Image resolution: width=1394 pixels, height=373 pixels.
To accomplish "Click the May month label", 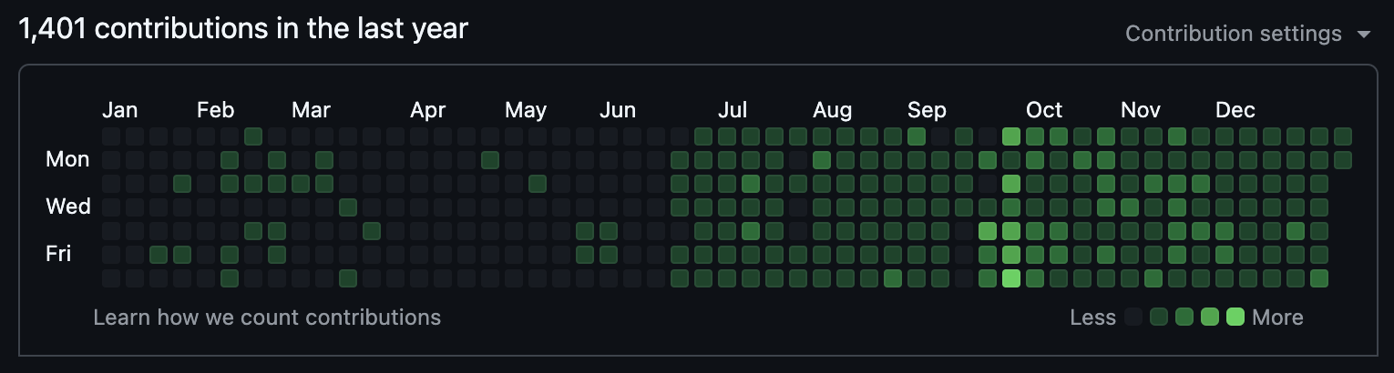I will coord(526,110).
